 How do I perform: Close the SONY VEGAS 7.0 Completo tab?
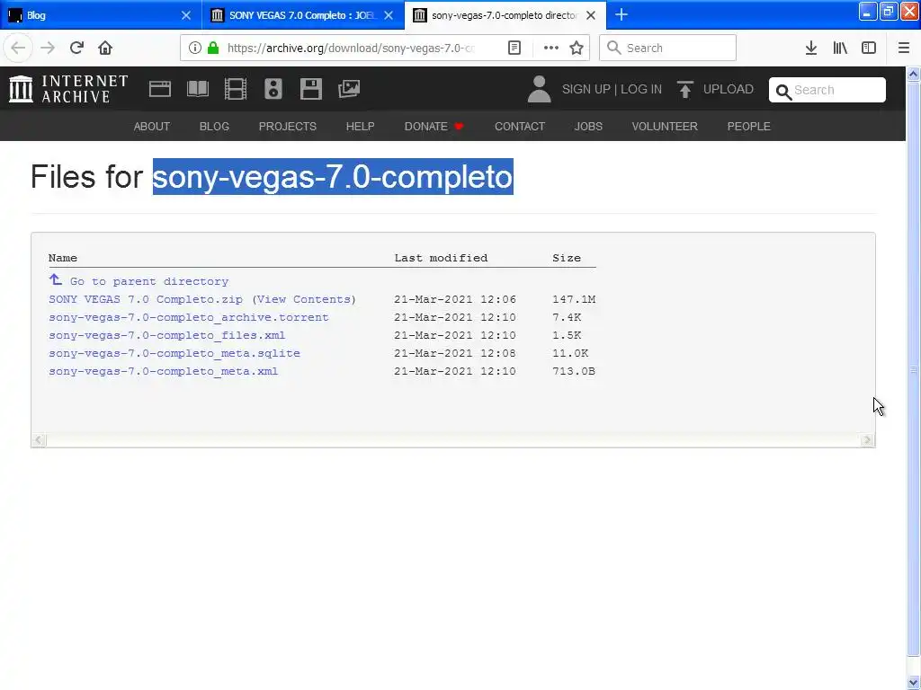[389, 15]
